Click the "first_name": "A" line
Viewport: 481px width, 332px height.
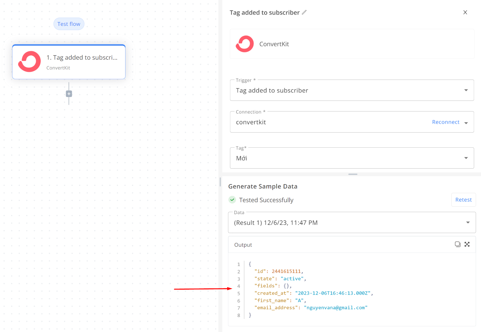coord(280,300)
